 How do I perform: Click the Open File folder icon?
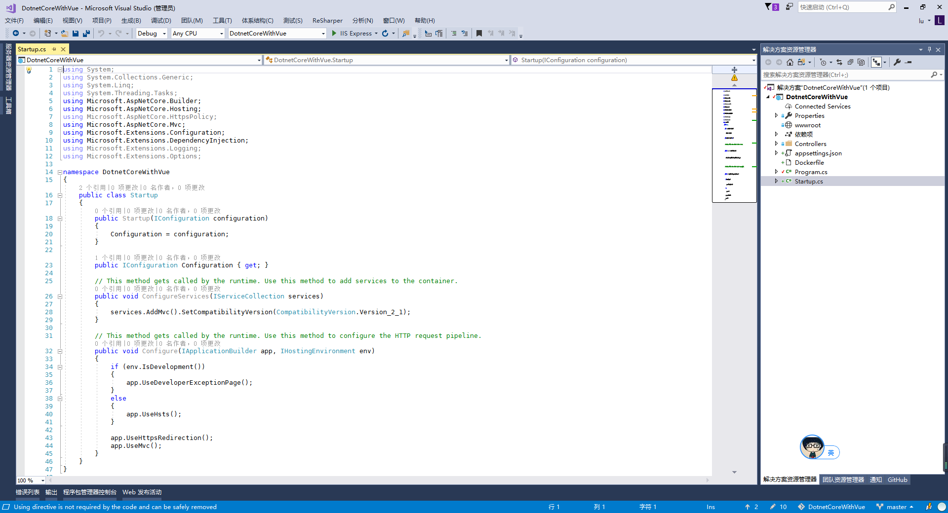coord(65,33)
